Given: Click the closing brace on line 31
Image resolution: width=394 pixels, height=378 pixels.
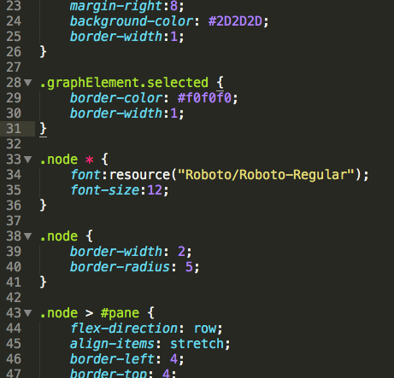Looking at the screenshot, I should pos(43,129).
